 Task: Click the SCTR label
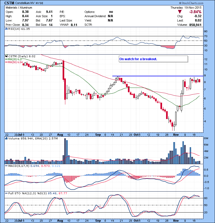(x=88, y=25)
